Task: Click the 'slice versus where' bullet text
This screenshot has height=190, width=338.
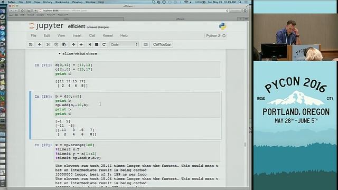Action: (80, 53)
